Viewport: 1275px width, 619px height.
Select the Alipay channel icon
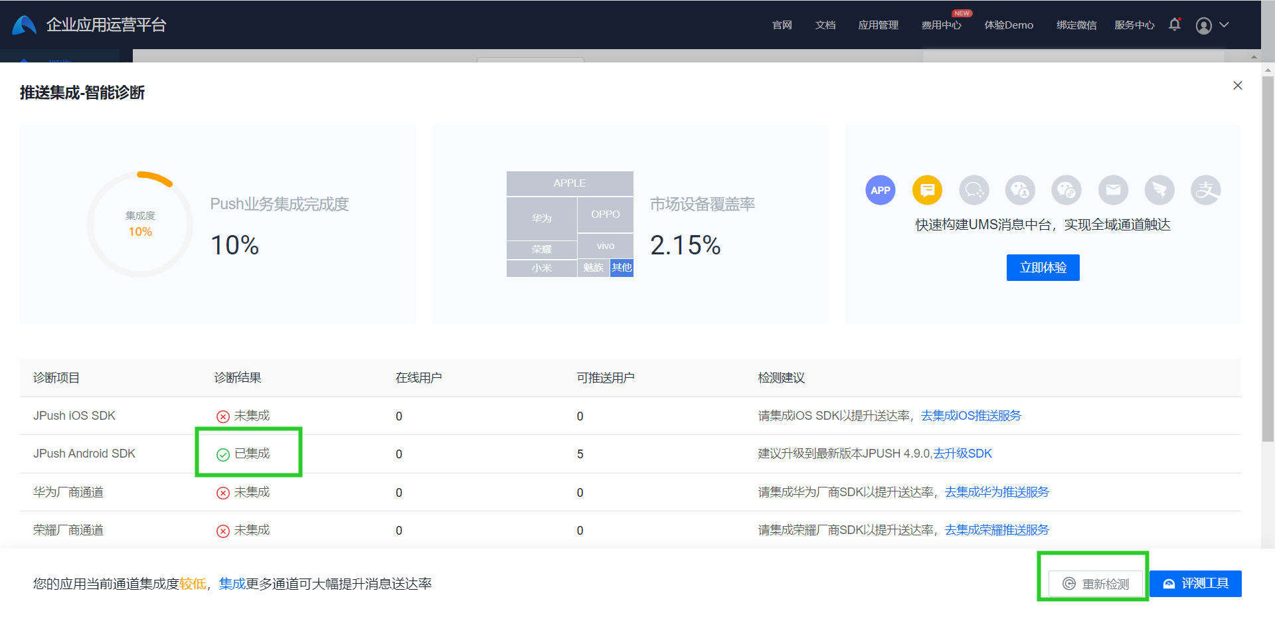pos(1206,190)
